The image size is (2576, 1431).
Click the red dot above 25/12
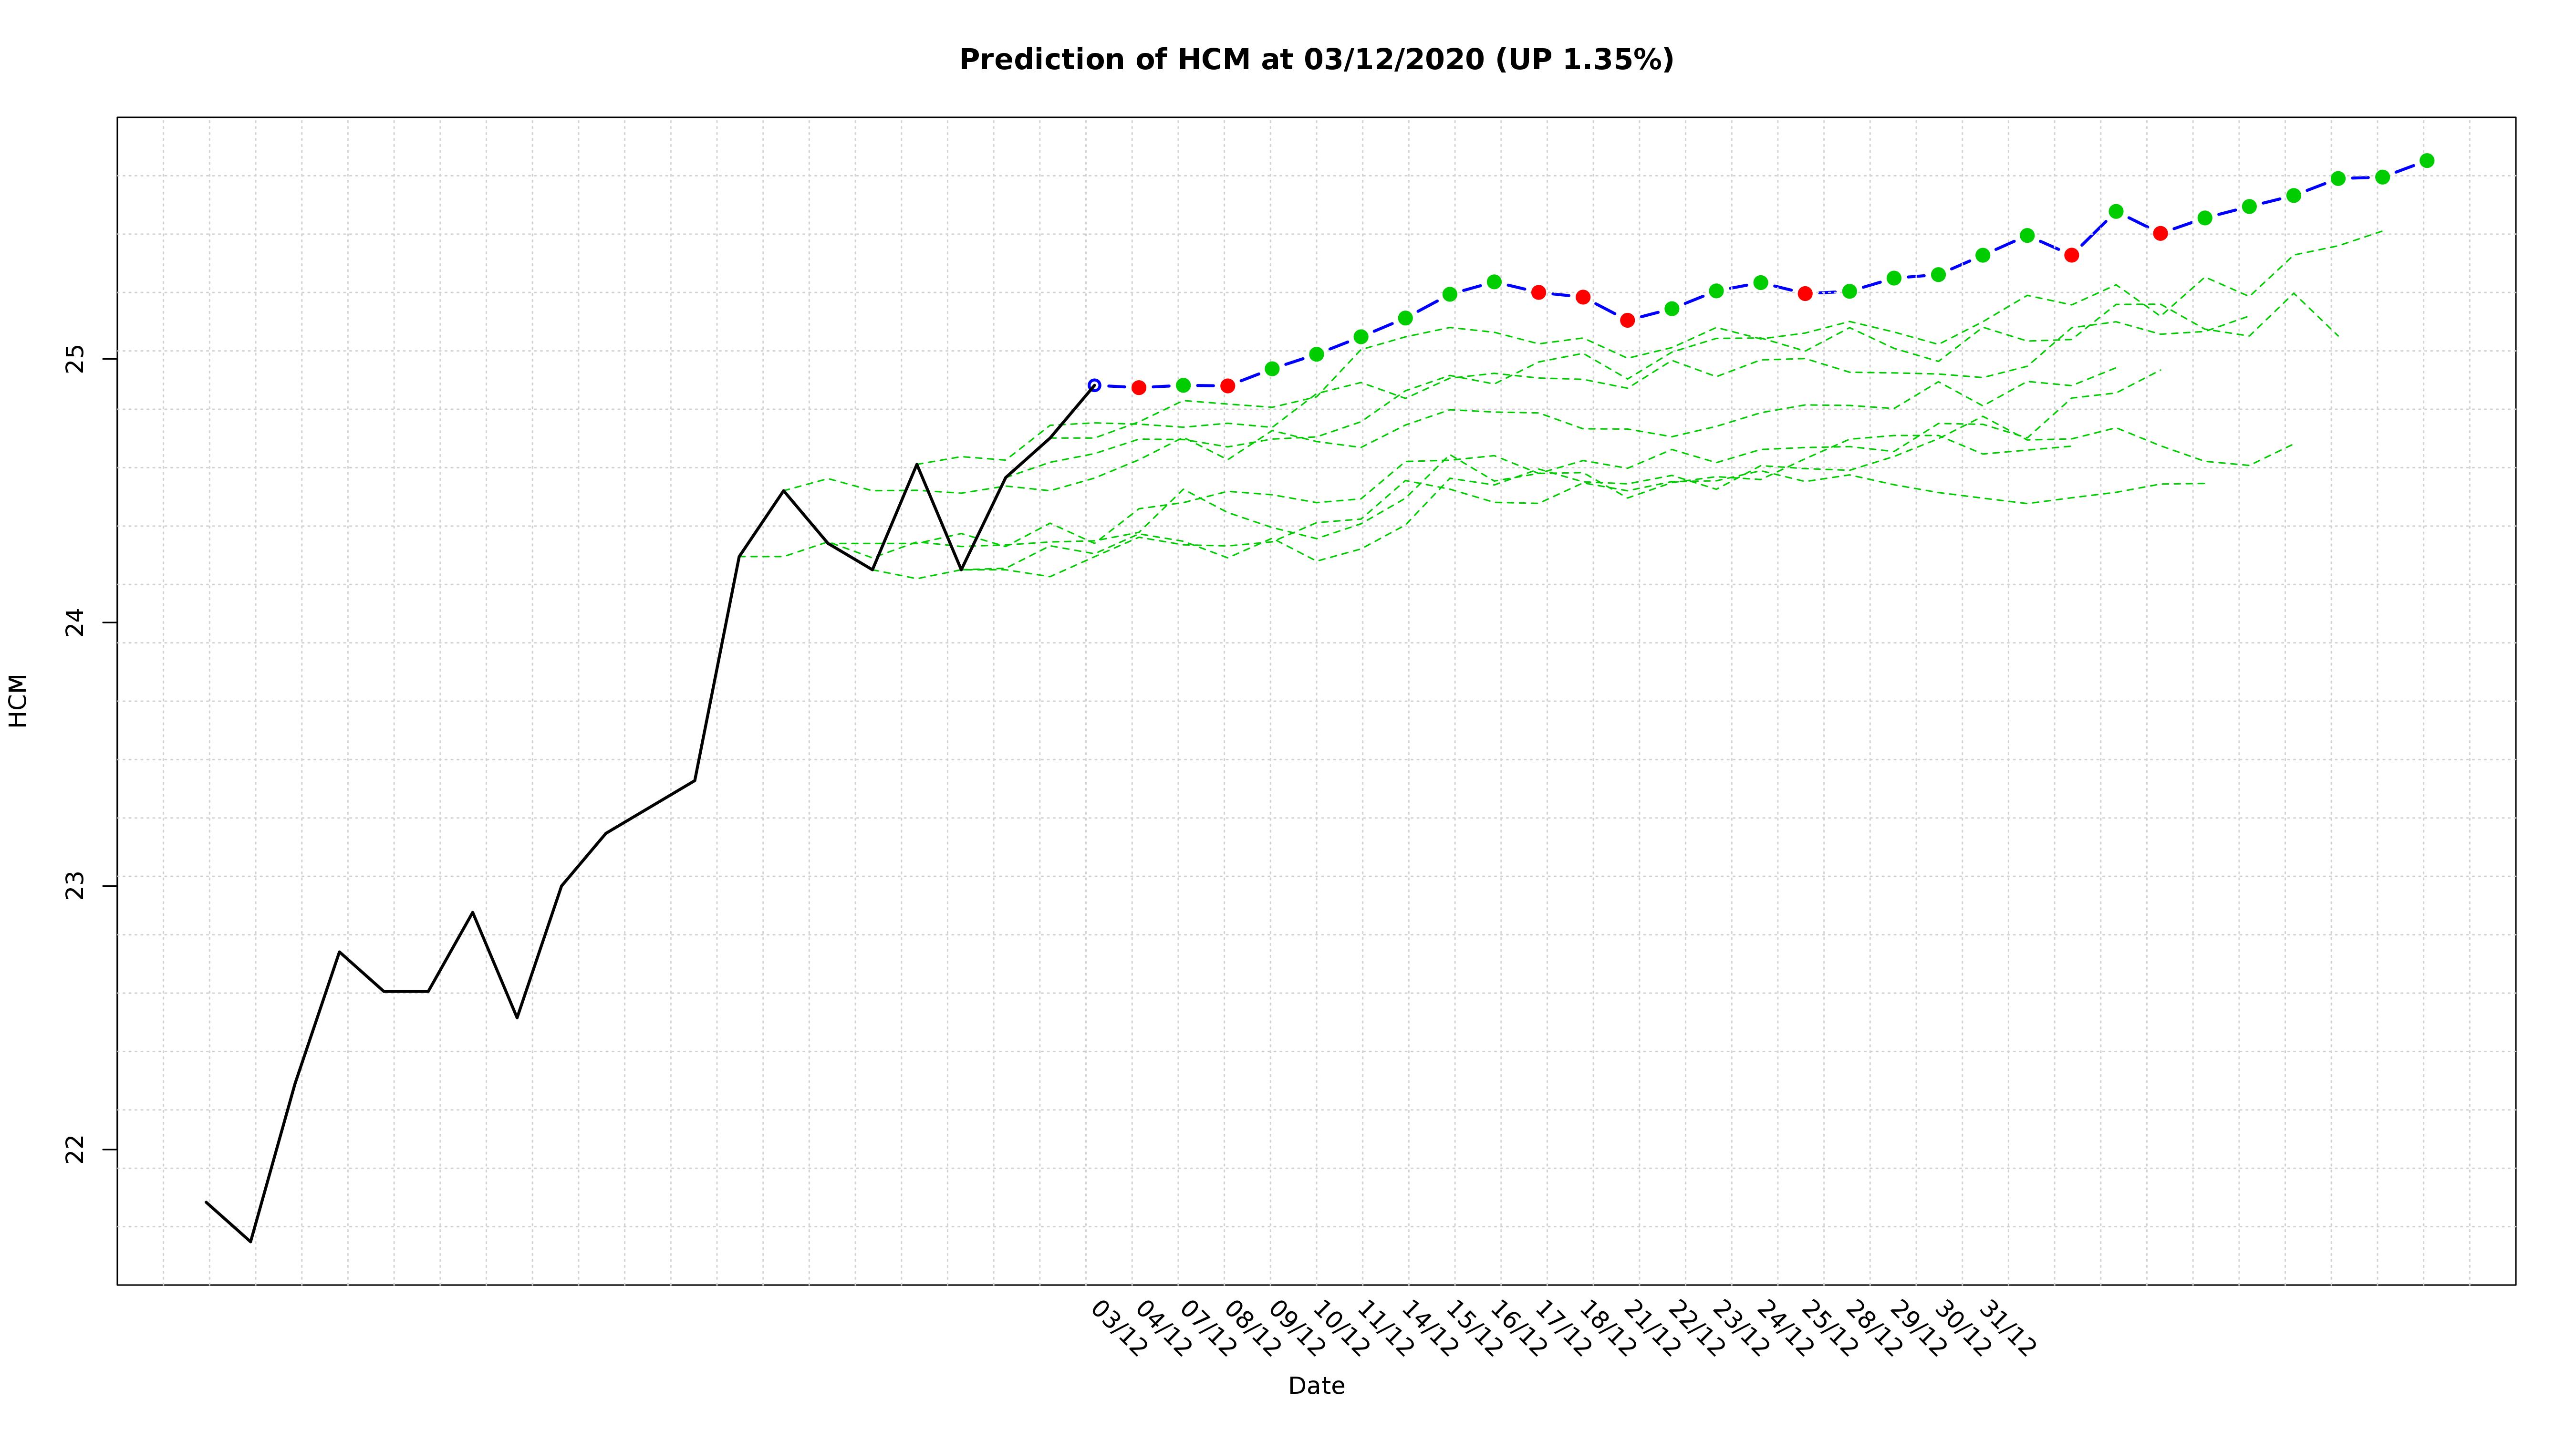(x=1805, y=294)
